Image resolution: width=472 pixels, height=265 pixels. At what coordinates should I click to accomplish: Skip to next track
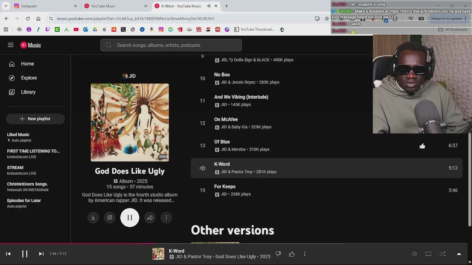[x=41, y=254]
